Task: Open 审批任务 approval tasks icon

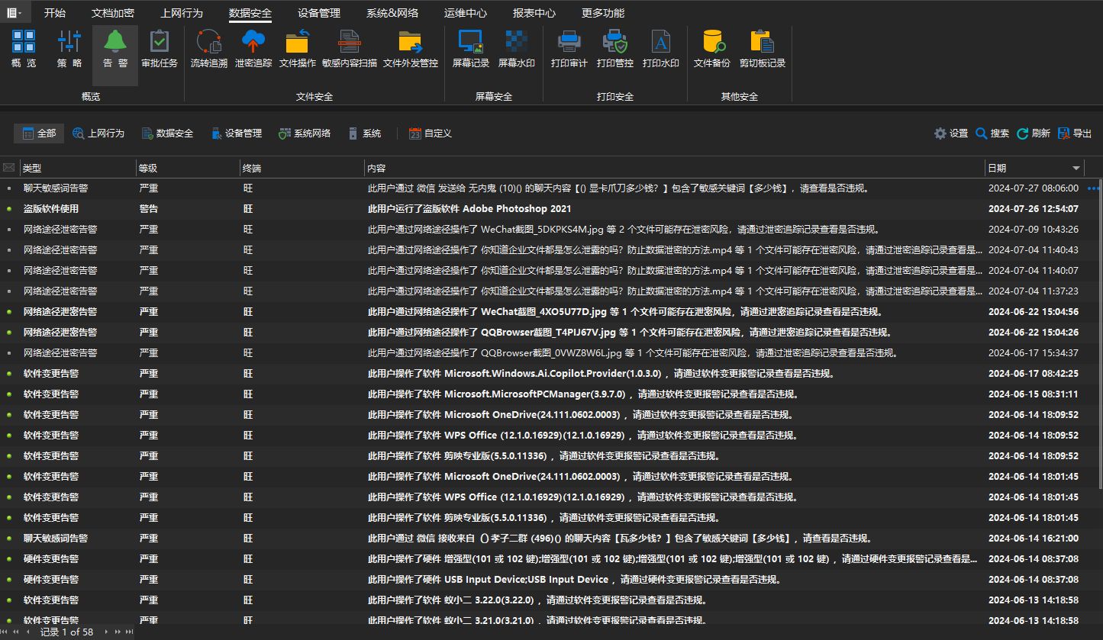Action: coord(160,50)
